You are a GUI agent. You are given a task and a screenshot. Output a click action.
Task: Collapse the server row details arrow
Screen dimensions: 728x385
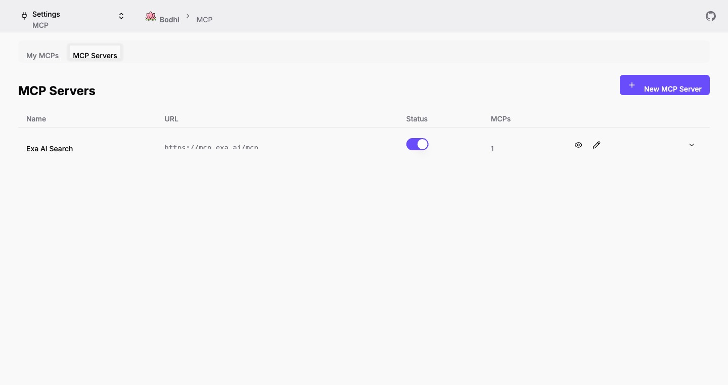[x=691, y=145]
